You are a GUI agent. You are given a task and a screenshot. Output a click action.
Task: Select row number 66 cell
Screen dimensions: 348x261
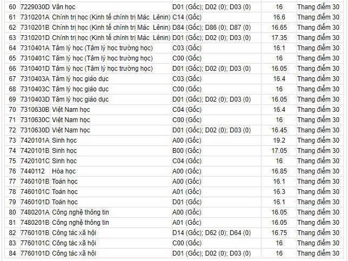[x=12, y=69]
